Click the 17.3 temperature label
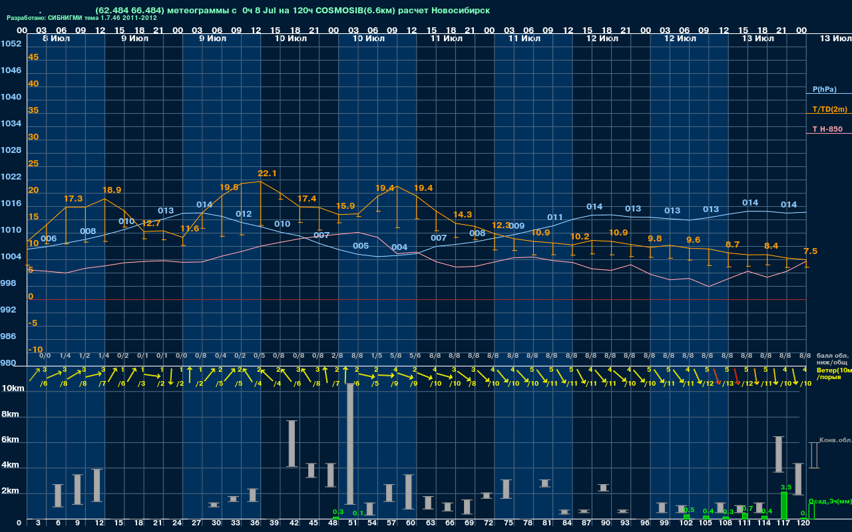The height and width of the screenshot is (532, 852). click(x=73, y=199)
